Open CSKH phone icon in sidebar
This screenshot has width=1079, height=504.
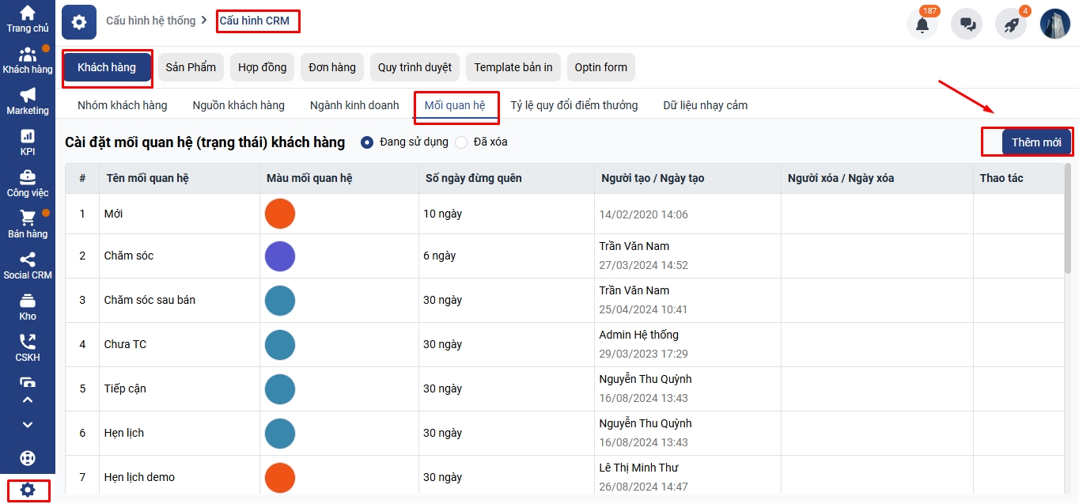pyautogui.click(x=28, y=347)
